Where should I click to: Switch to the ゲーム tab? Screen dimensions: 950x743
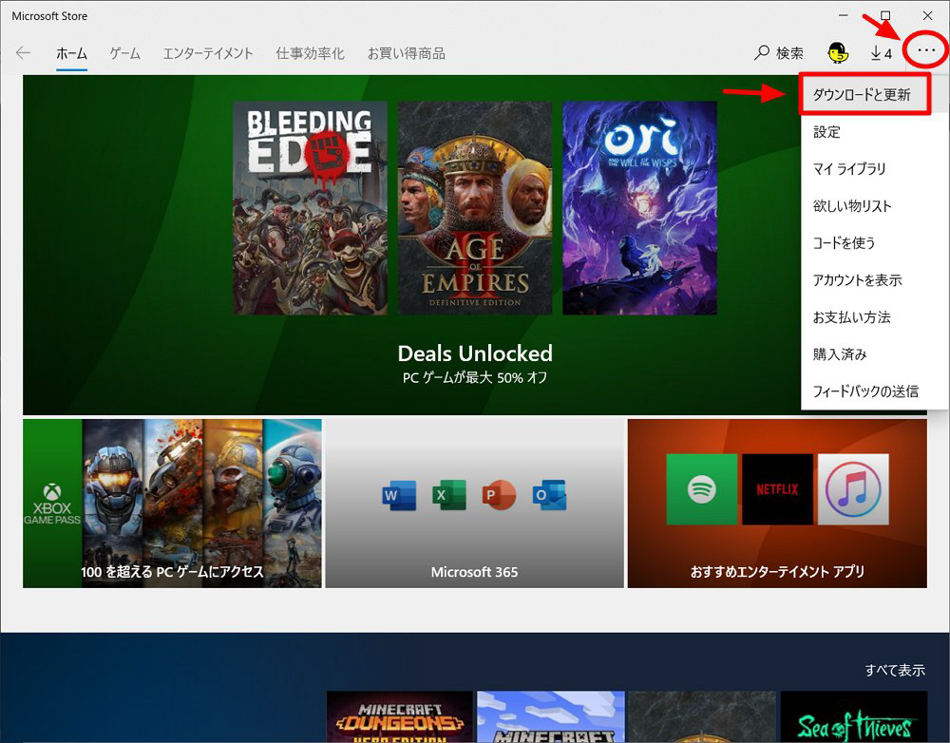pyautogui.click(x=124, y=53)
